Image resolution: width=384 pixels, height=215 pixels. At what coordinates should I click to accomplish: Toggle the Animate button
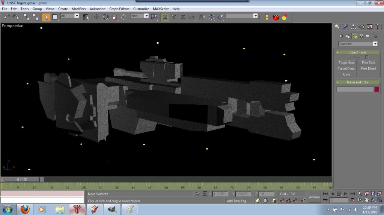(x=315, y=197)
